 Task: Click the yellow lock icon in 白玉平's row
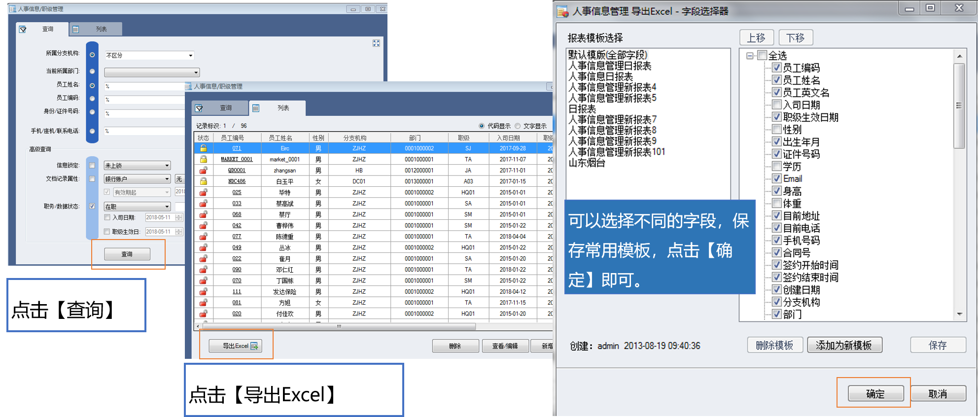(203, 181)
